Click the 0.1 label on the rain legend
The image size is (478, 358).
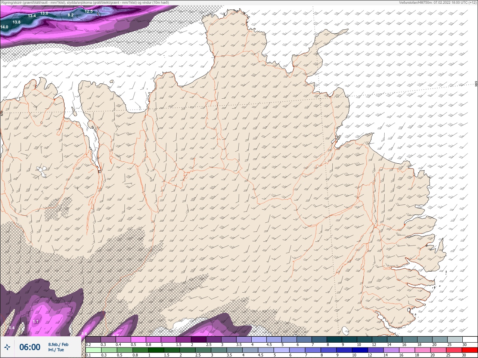pyautogui.click(x=88, y=355)
